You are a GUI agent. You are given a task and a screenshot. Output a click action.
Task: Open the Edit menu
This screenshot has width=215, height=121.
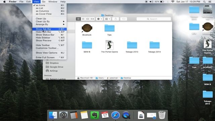(29, 2)
